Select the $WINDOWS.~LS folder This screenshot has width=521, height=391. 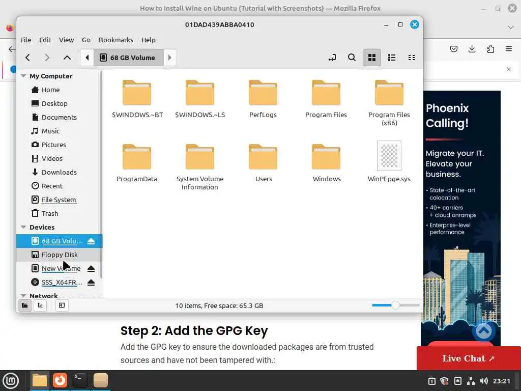[x=199, y=99]
